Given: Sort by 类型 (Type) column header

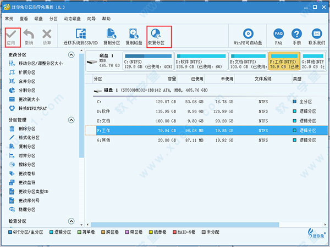Looking at the screenshot, I should (x=310, y=79).
